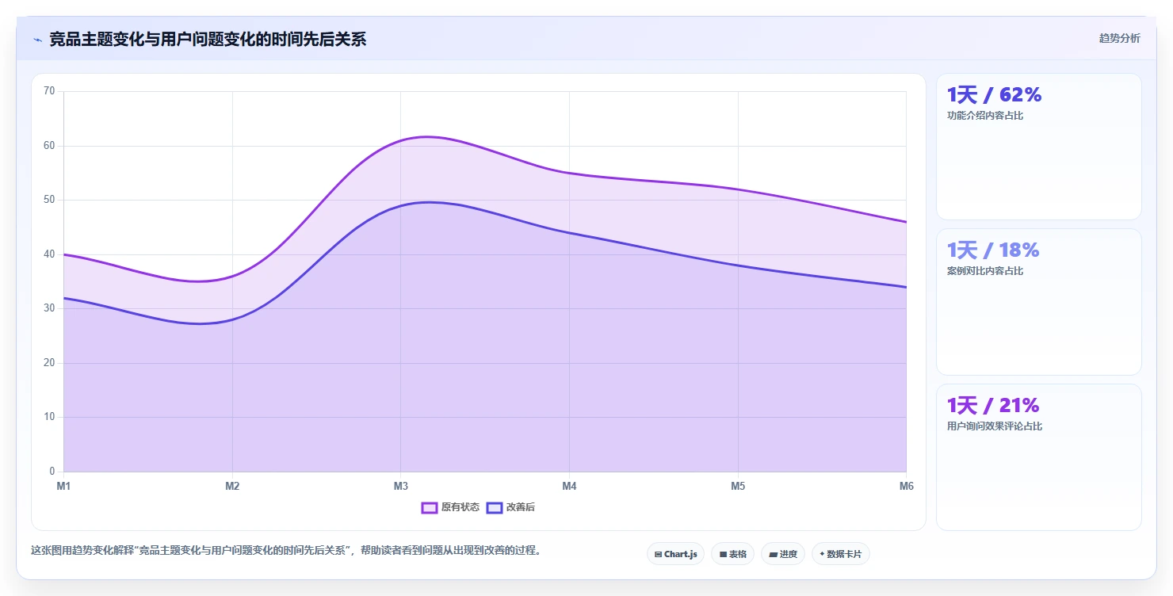Viewport: 1173px width, 596px height.
Task: Select the 数据卡片 tag chip
Action: tap(841, 554)
